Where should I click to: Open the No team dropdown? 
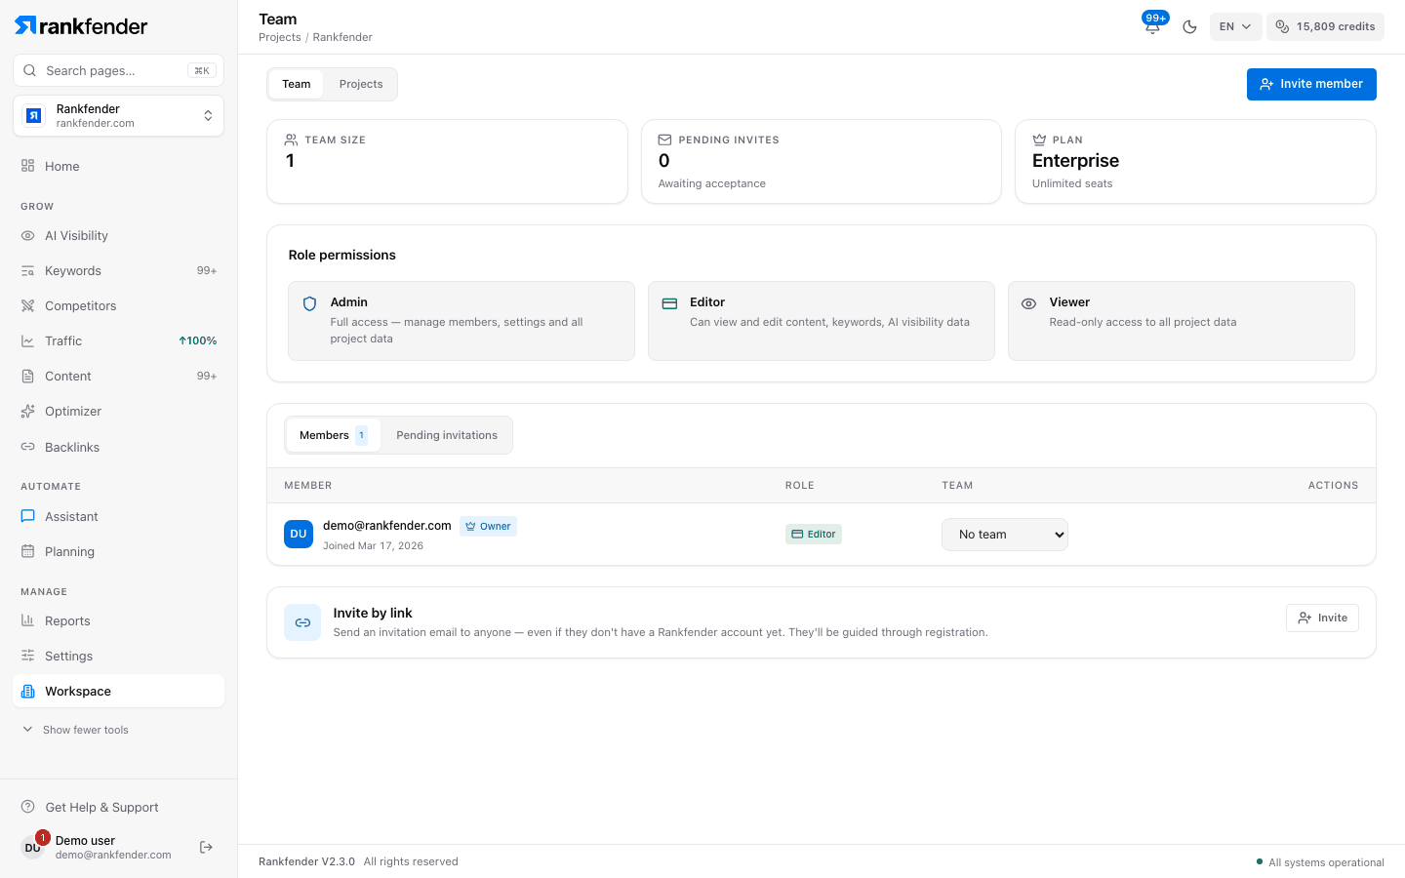click(1005, 535)
